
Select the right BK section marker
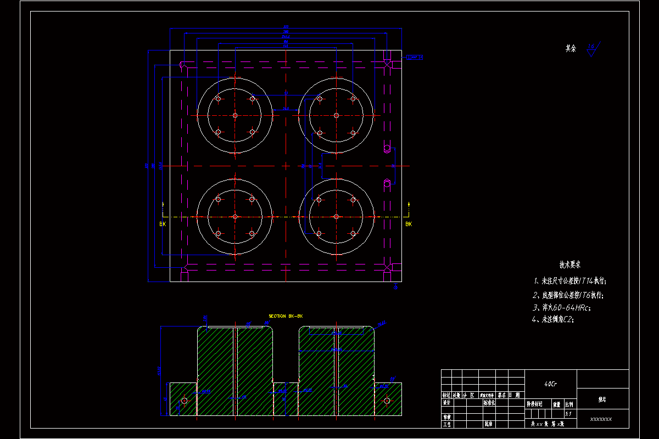pos(409,224)
